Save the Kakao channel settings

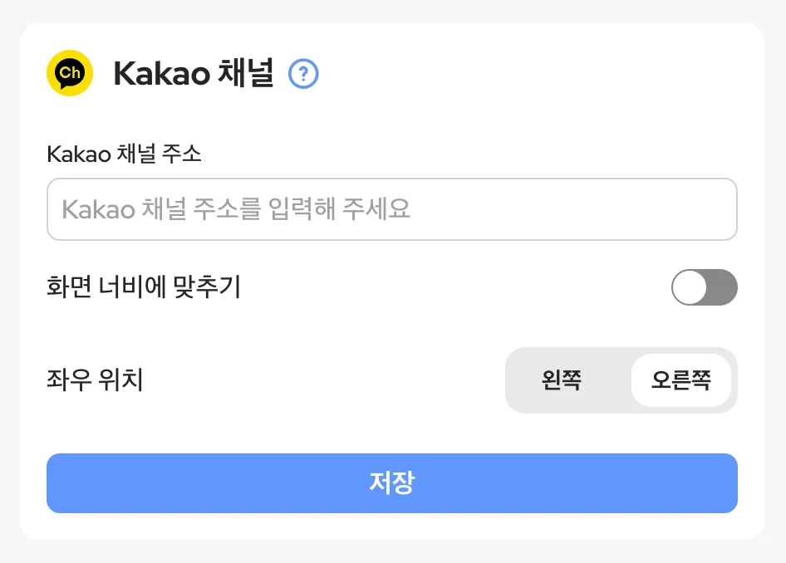[x=391, y=483]
